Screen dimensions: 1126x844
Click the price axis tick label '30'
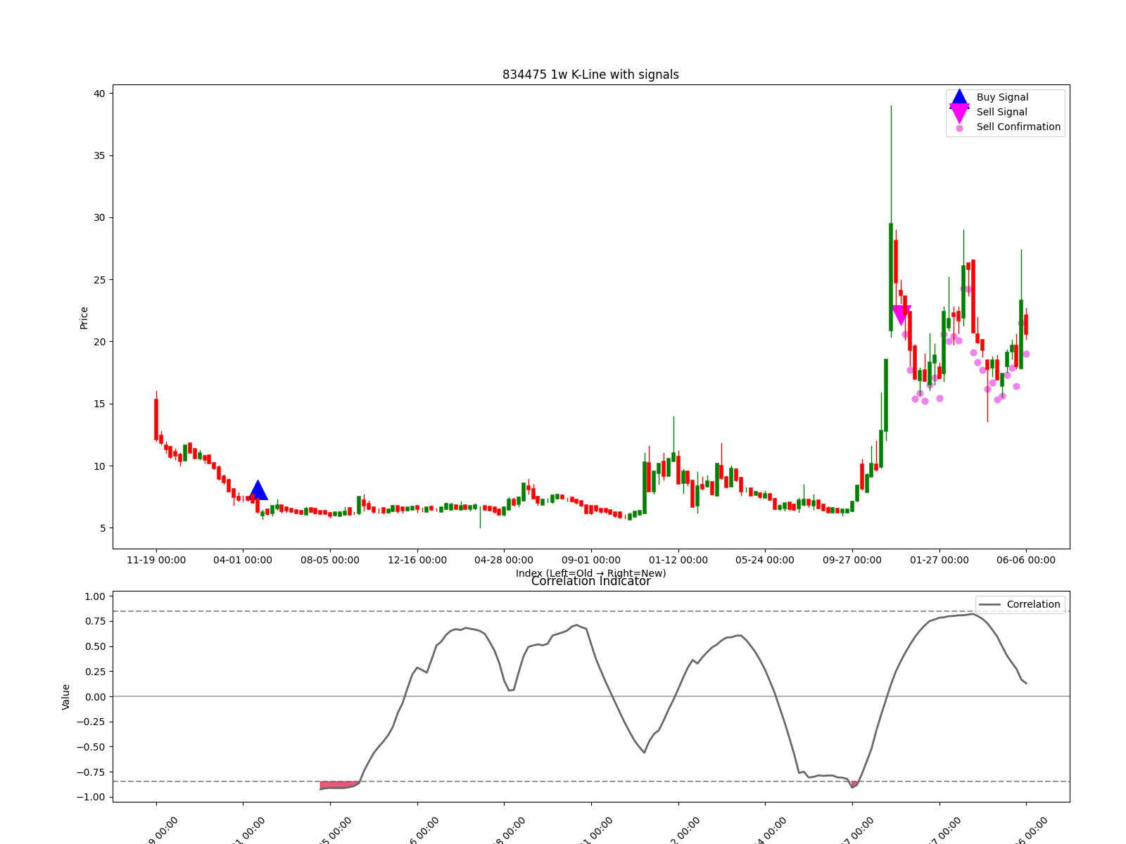click(x=99, y=218)
